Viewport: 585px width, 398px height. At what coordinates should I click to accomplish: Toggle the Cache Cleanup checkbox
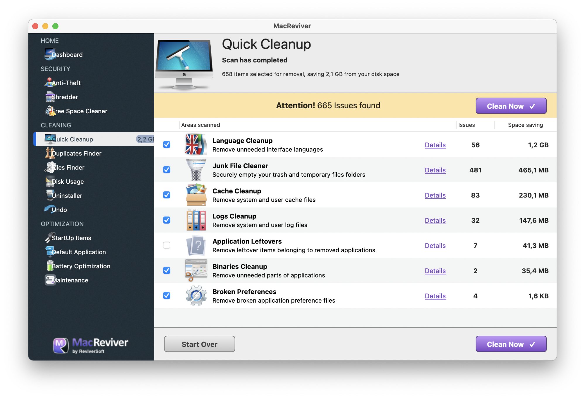pos(167,195)
